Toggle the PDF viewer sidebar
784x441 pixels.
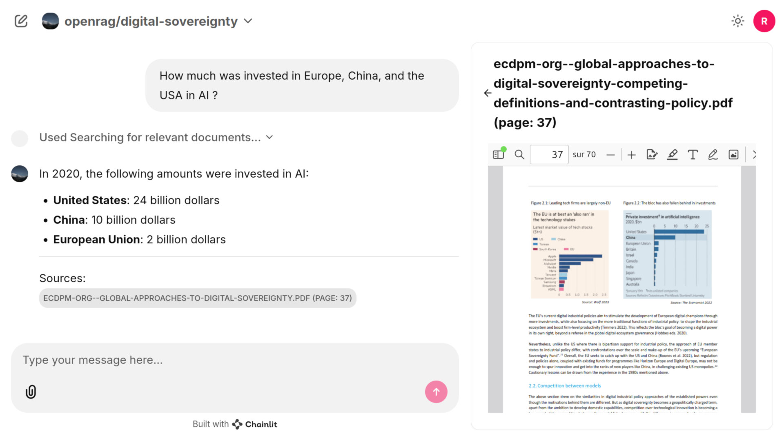pos(499,154)
